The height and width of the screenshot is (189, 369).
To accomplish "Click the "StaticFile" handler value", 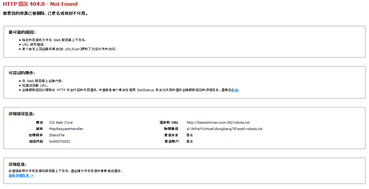I will (x=57, y=135).
